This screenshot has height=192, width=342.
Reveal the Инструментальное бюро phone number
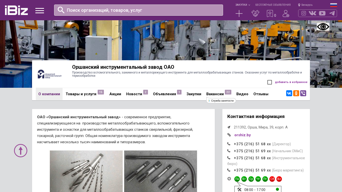coord(252,158)
